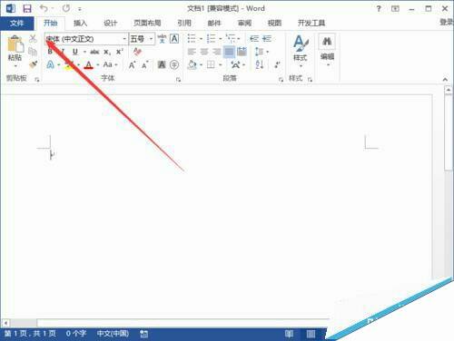The image size is (454, 341).
Task: Click the Paste clipboard icon
Action: click(15, 44)
